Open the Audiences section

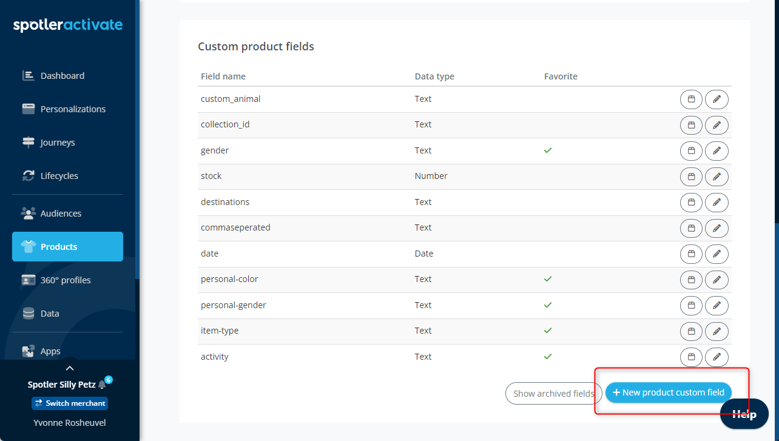67,214
